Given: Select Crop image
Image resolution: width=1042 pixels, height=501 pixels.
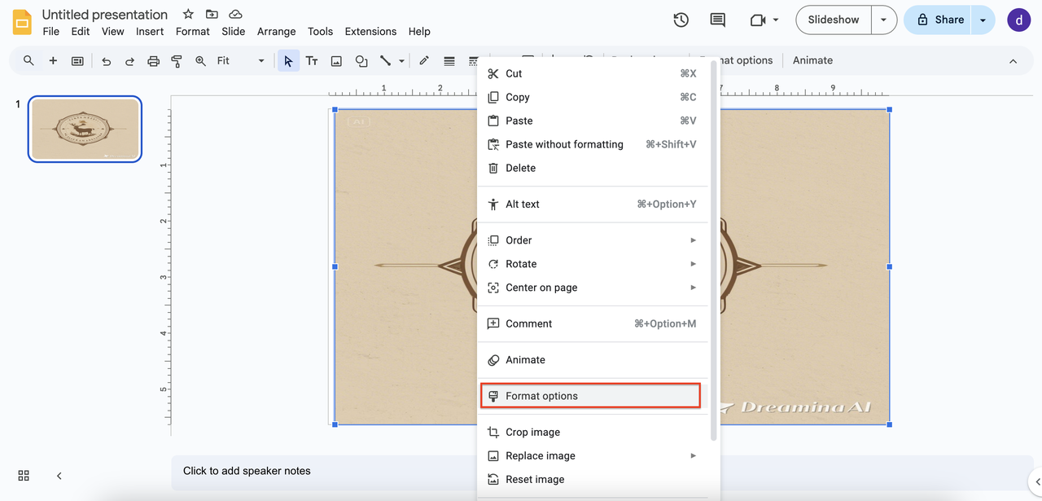Looking at the screenshot, I should tap(591, 432).
